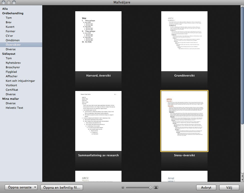Select Nyhetsbrev under Sidlayout
Viewport: 244px width, 193px height.
(x=13, y=63)
